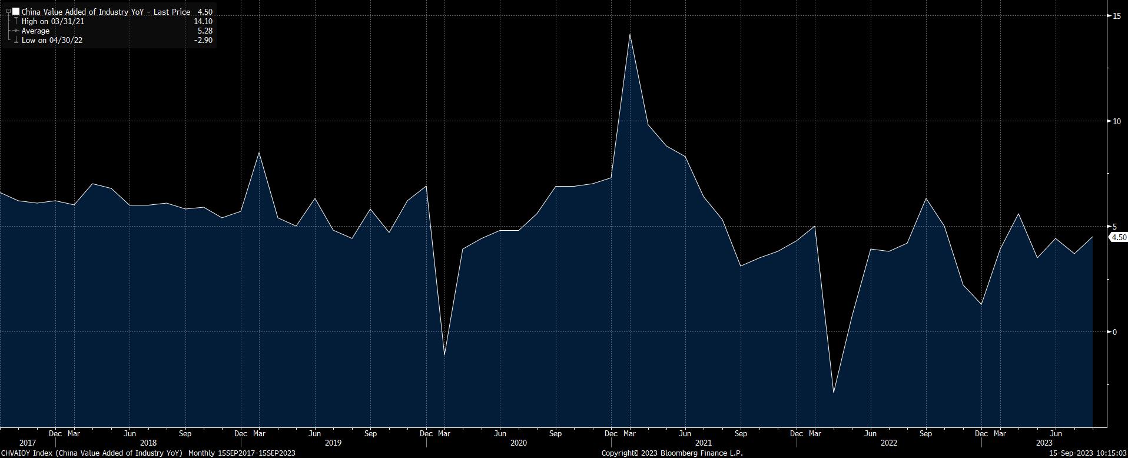The height and width of the screenshot is (458, 1128).
Task: Click the white series color swatch in legend
Action: click(x=16, y=12)
